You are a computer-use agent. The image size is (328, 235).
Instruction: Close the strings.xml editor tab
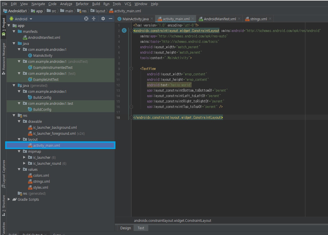(x=270, y=19)
